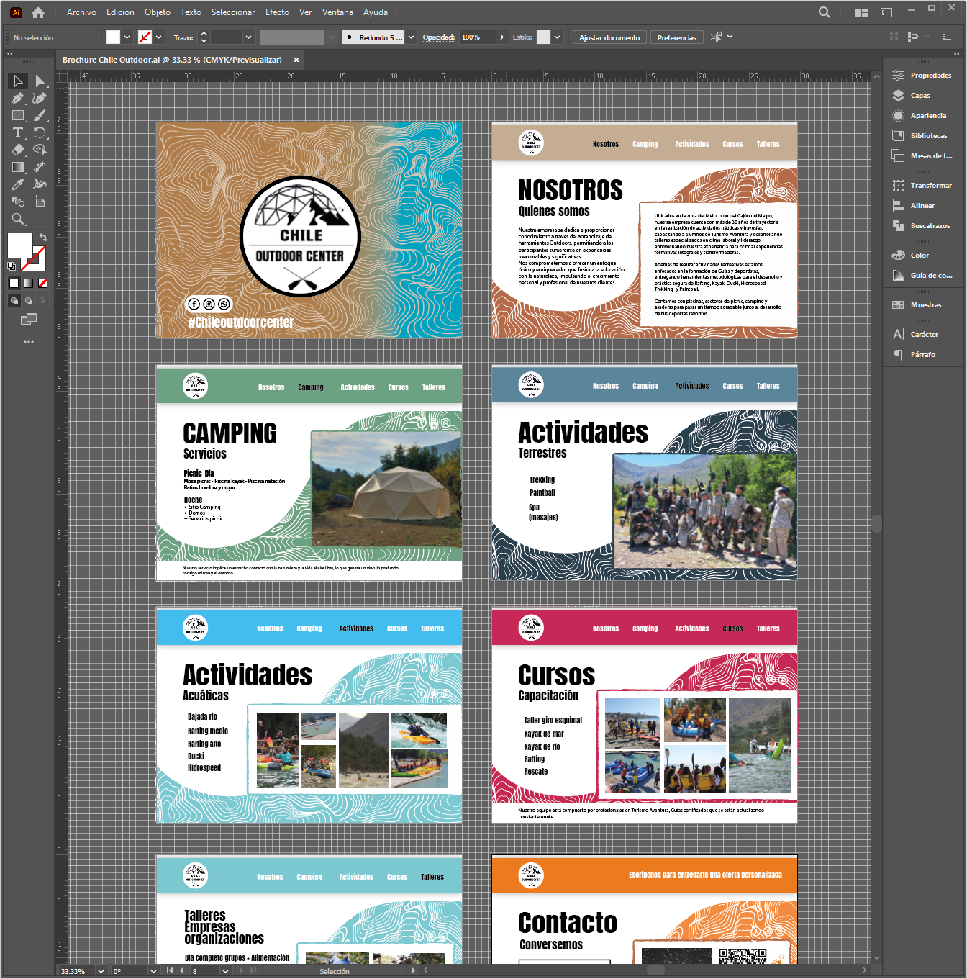
Task: Open the Arrange Documents icon
Action: tap(861, 12)
